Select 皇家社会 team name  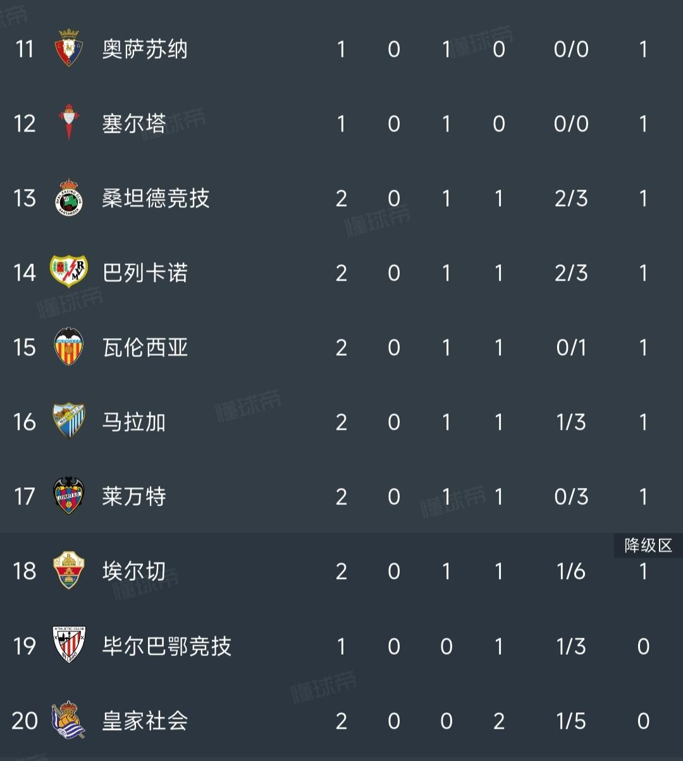pyautogui.click(x=145, y=721)
